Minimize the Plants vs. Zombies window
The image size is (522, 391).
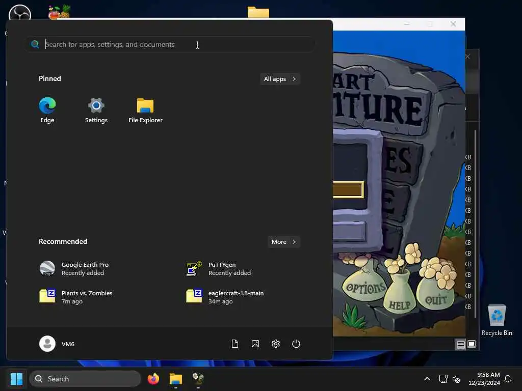pos(406,24)
